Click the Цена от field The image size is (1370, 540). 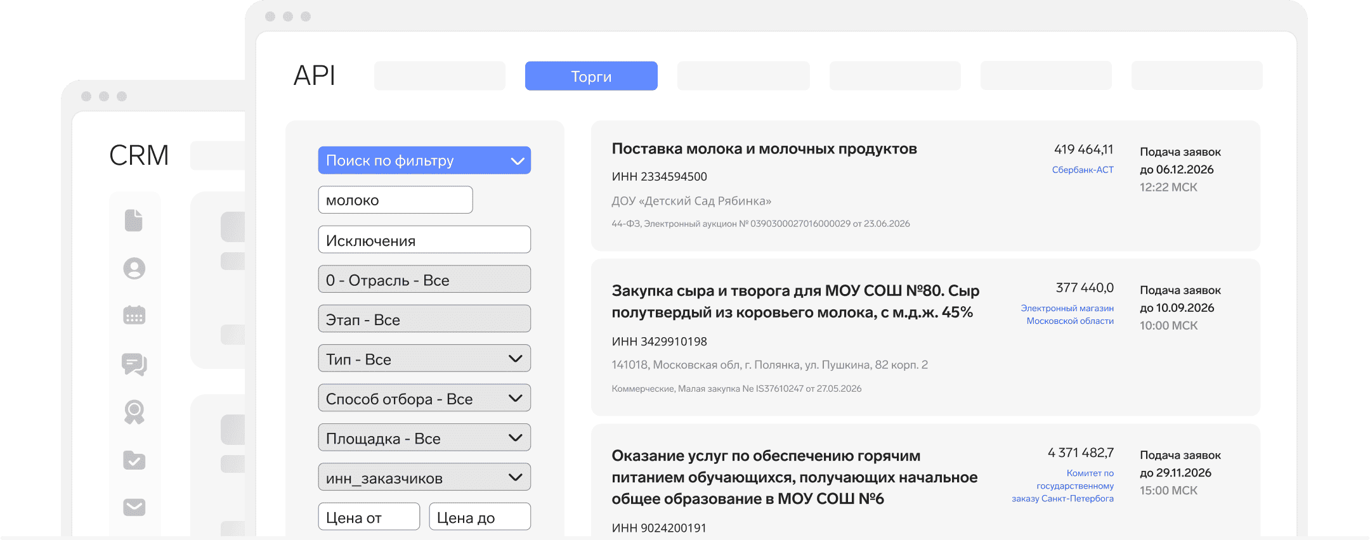369,517
